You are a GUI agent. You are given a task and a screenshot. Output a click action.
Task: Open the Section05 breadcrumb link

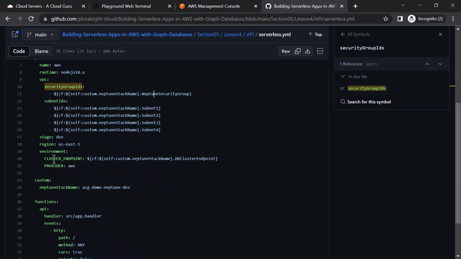208,35
